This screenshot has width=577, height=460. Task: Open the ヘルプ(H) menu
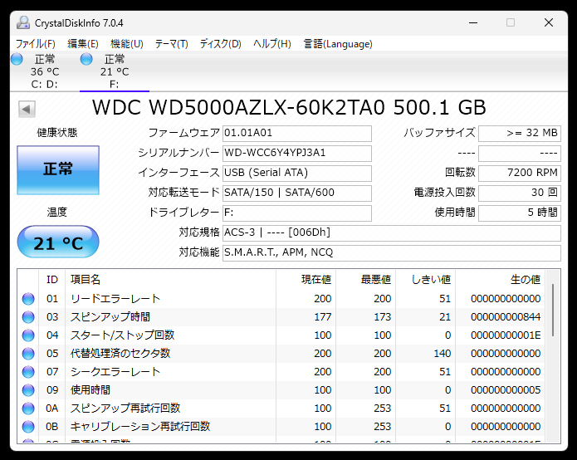click(272, 44)
